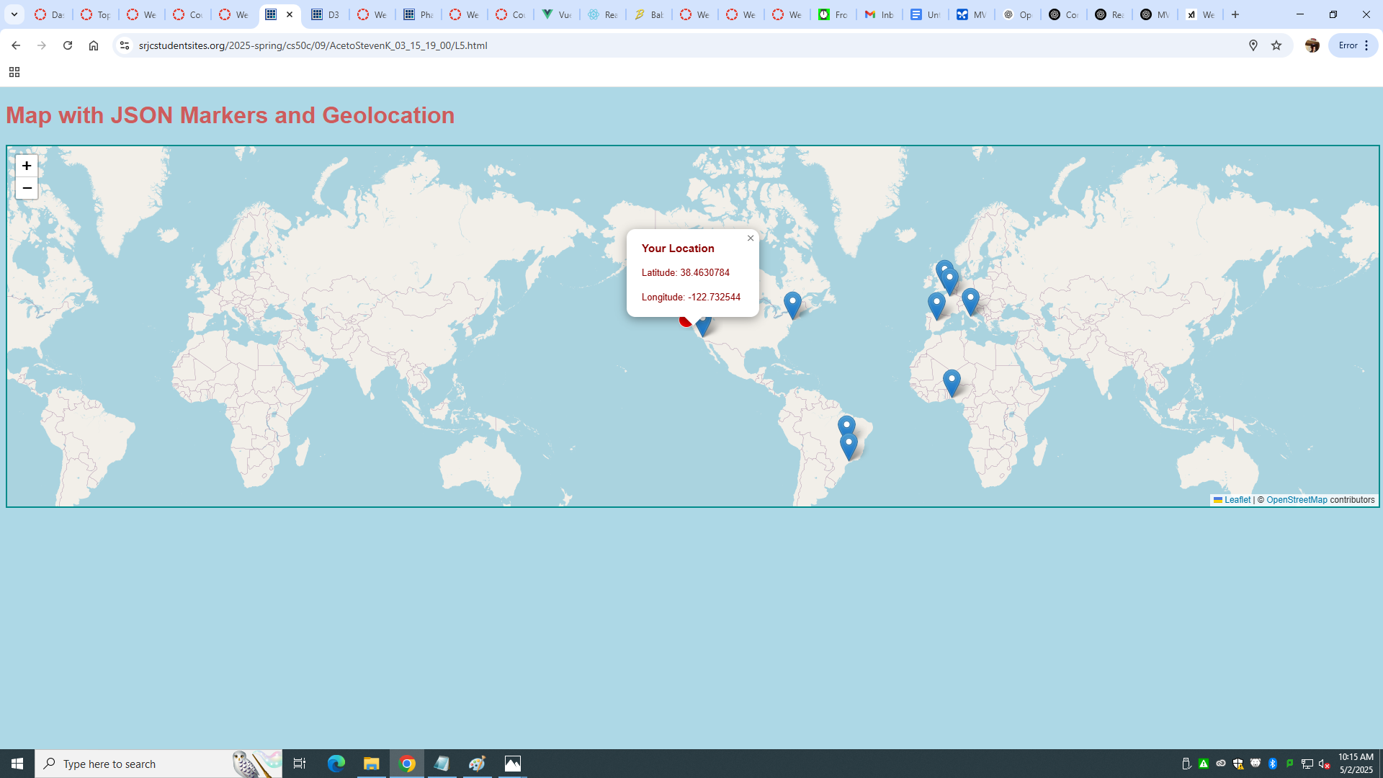Open the OpenStreetMap attribution link

[1296, 500]
